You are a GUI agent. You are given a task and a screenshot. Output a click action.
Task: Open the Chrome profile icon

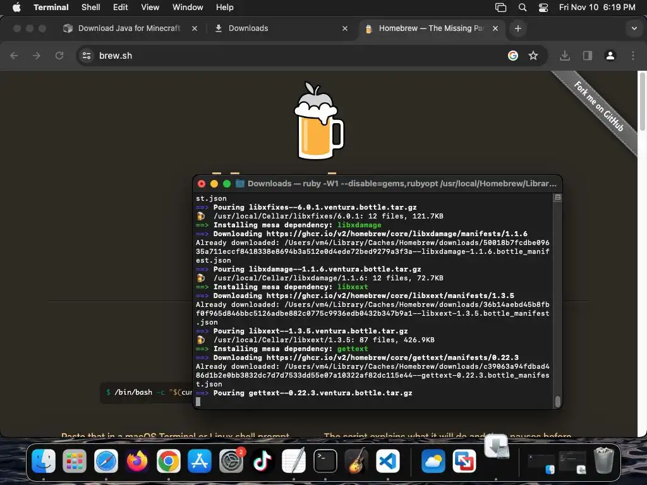[610, 56]
